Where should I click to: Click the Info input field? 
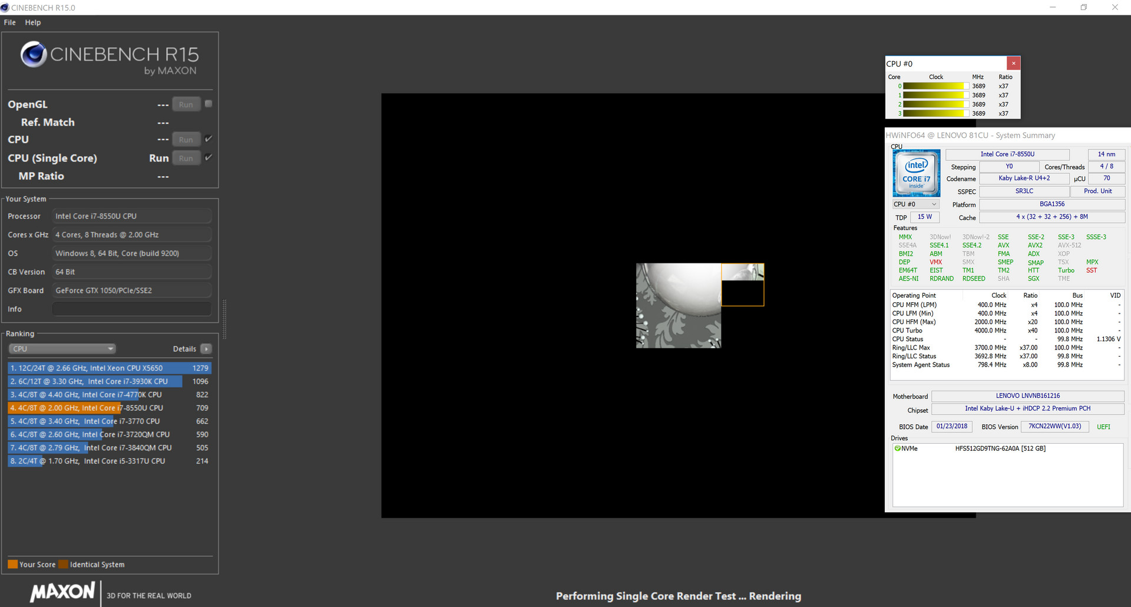[132, 309]
